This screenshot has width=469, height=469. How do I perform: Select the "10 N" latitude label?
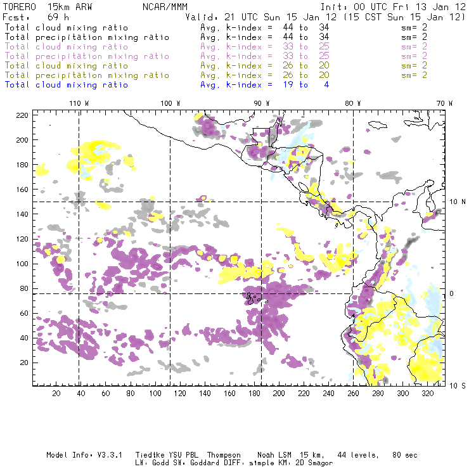458,202
